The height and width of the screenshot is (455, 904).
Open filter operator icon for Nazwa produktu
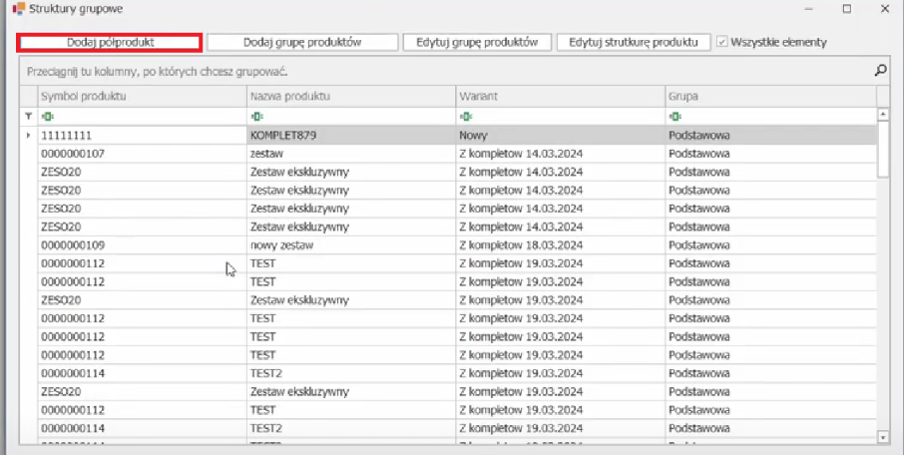point(256,116)
